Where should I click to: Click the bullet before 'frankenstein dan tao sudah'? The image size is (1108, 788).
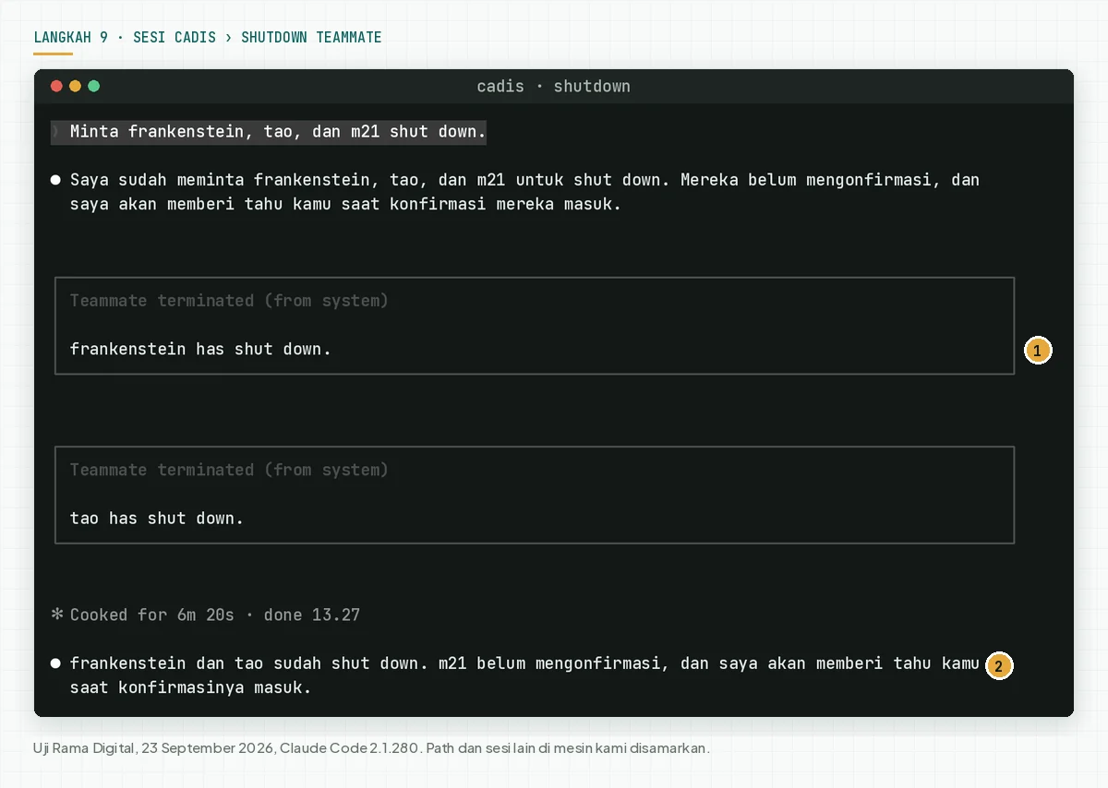click(55, 663)
